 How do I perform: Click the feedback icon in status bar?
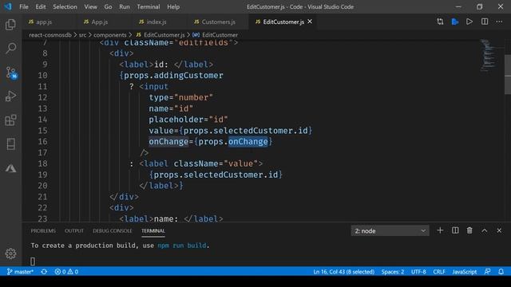(x=488, y=271)
